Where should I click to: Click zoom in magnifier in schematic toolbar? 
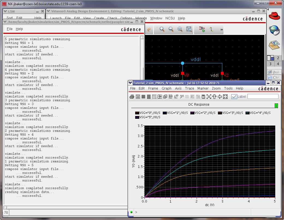(x=162, y=29)
